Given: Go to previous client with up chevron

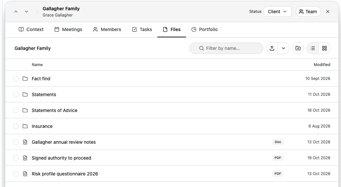Looking at the screenshot, I should (x=16, y=12).
